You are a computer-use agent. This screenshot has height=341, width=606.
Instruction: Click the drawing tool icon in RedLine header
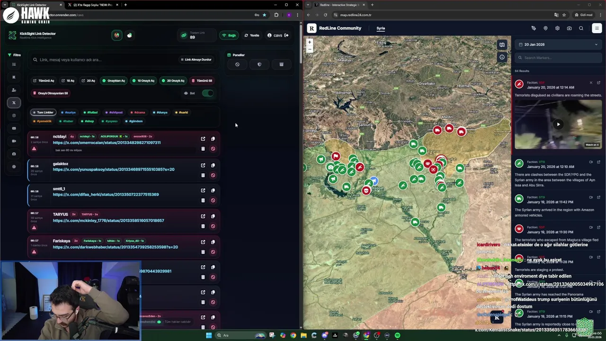coord(534,28)
